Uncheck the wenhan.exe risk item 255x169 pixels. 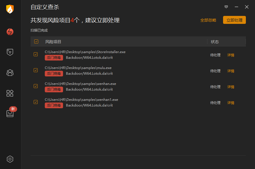point(36,86)
